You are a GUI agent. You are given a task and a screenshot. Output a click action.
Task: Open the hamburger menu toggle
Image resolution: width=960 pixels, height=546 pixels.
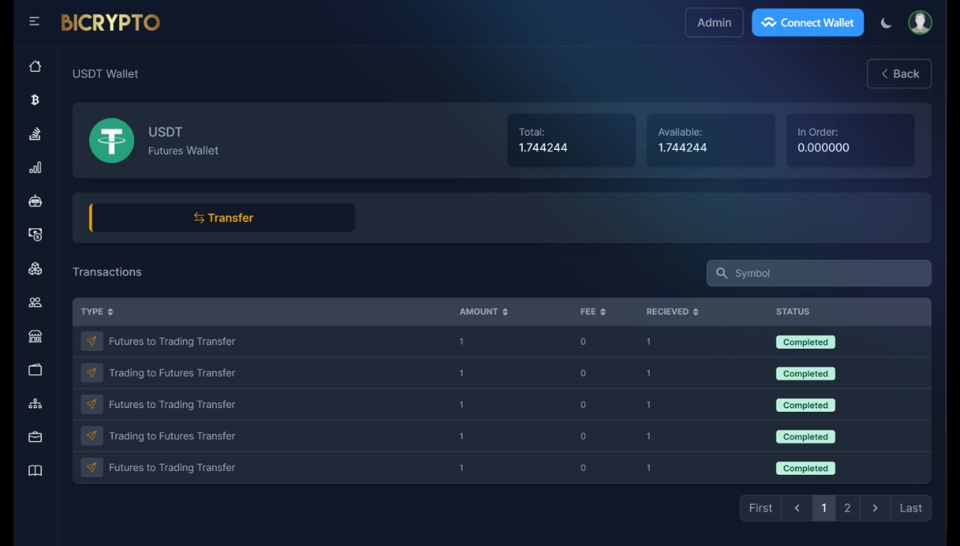[34, 22]
